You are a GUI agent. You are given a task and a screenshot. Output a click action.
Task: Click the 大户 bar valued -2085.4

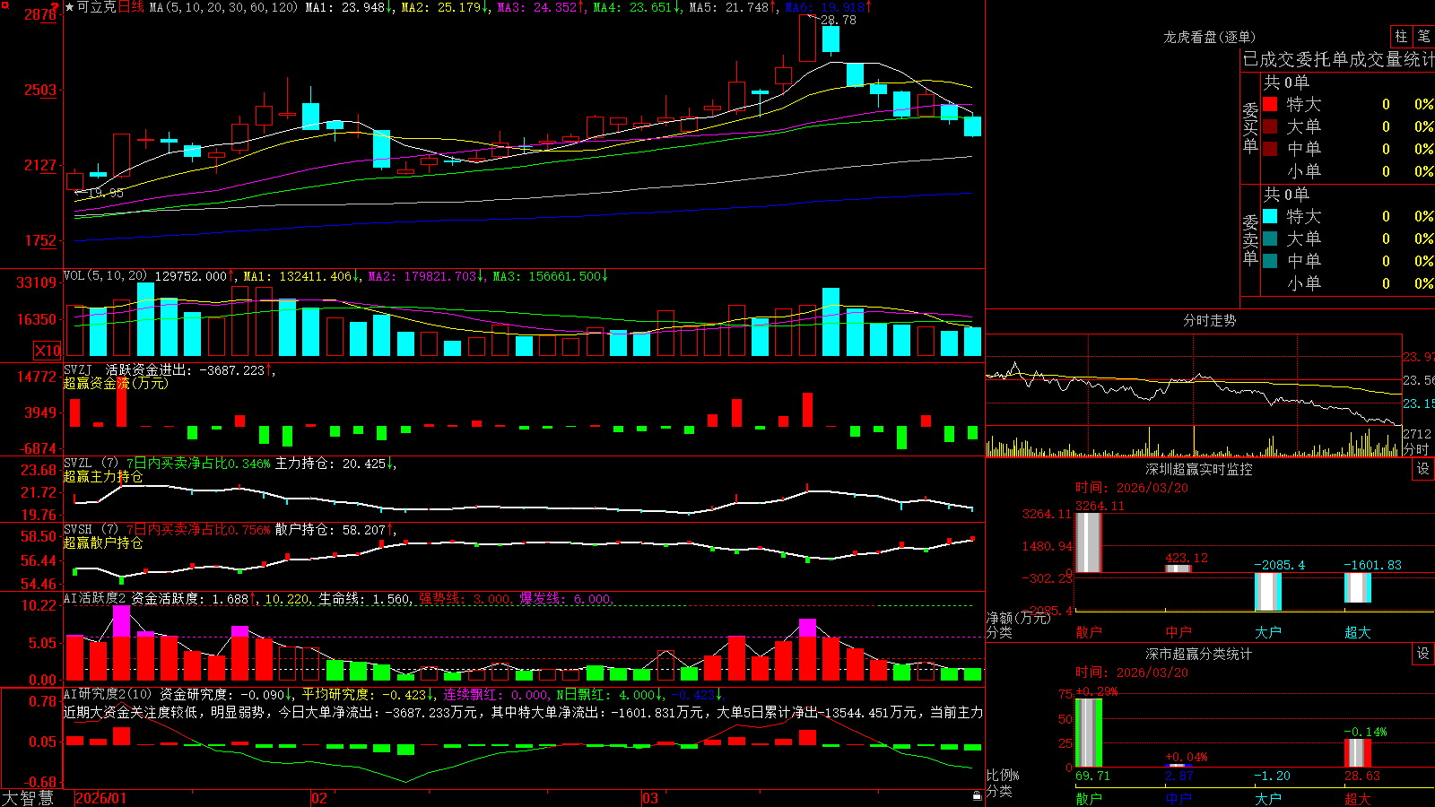point(1268,592)
